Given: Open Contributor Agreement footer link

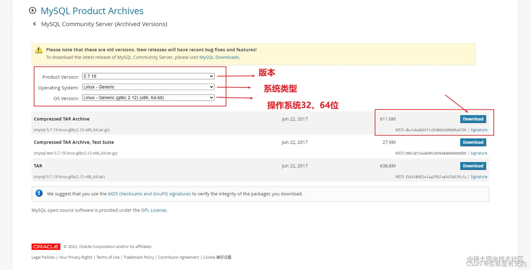Looking at the screenshot, I should coord(178,257).
